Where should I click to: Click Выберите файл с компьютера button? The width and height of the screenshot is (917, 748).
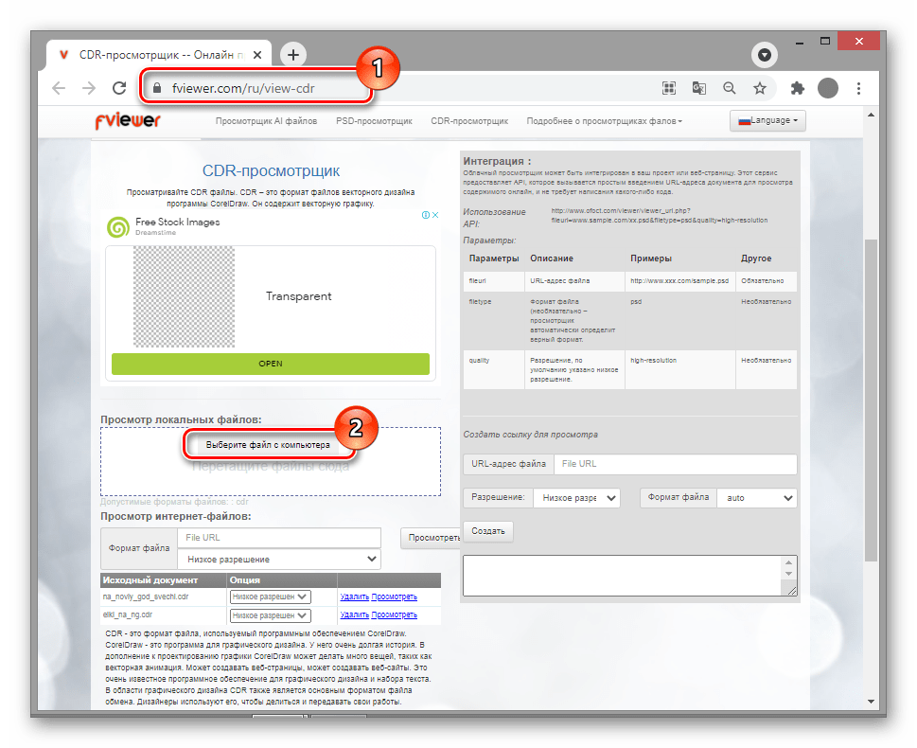268,445
